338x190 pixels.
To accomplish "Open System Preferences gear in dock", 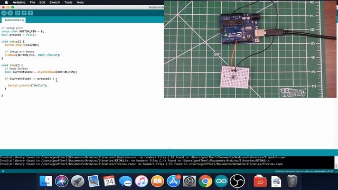I will pyautogui.click(x=189, y=181).
